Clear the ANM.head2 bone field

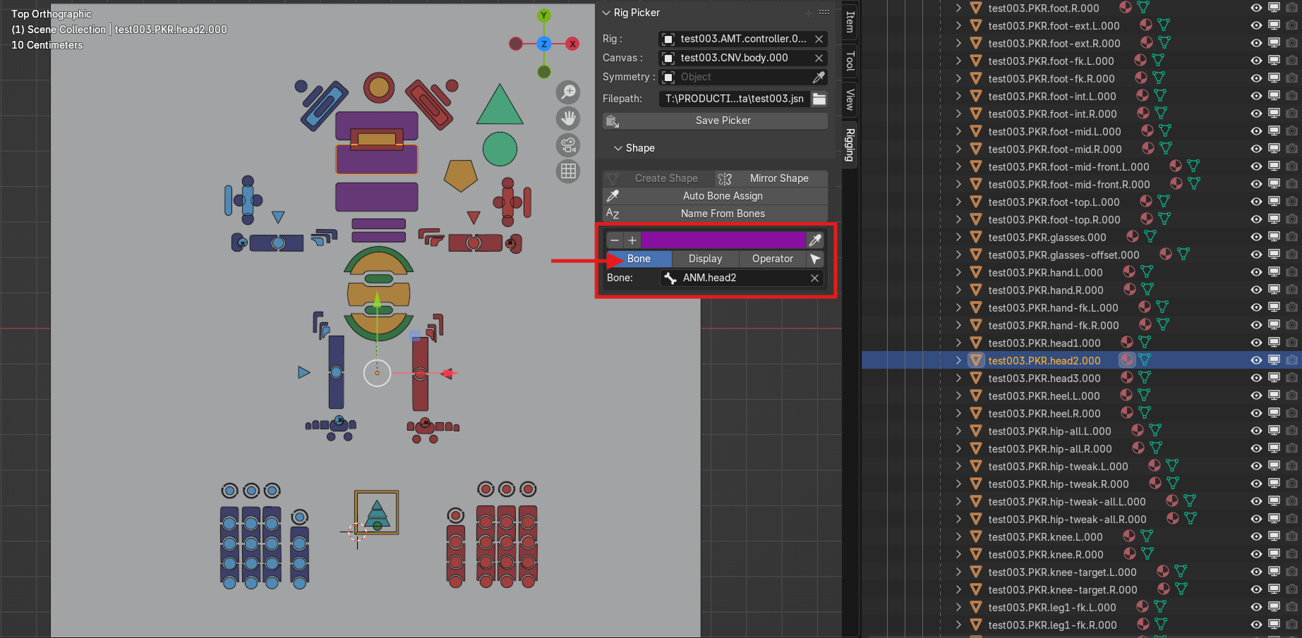[814, 278]
